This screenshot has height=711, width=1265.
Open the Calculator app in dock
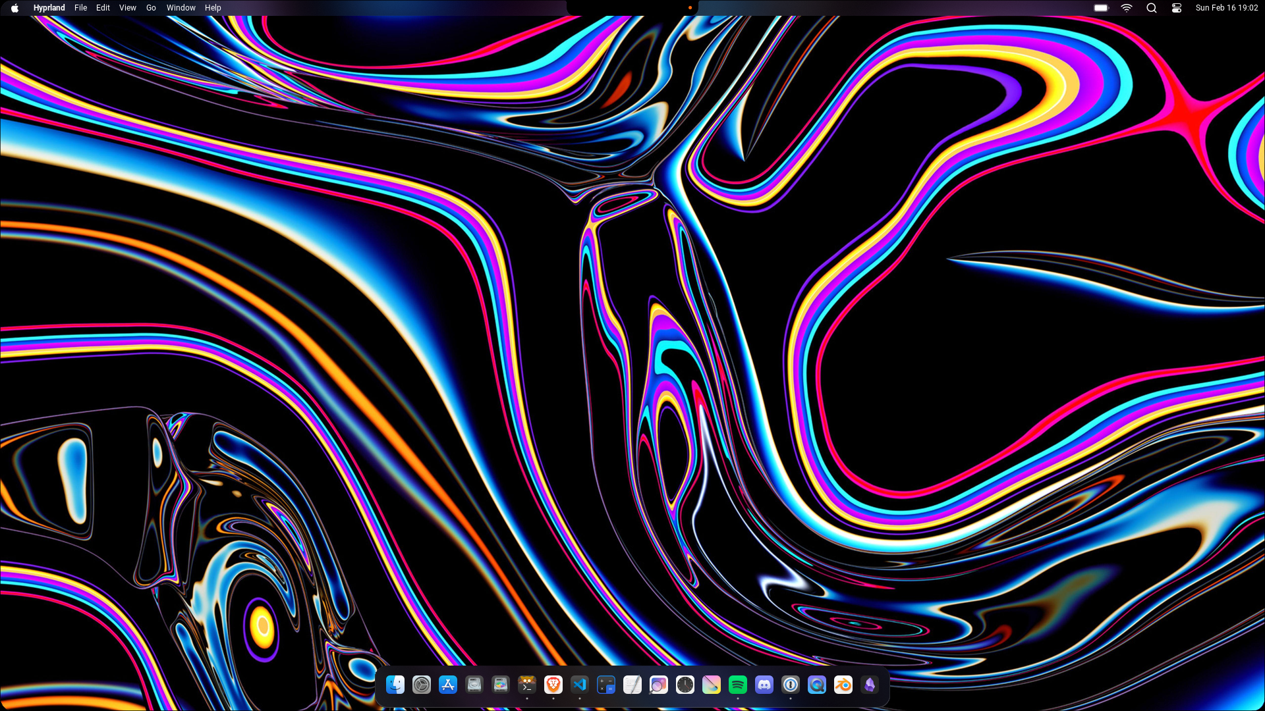tap(606, 685)
